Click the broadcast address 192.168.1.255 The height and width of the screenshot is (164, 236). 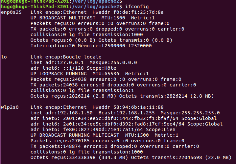point(135,113)
